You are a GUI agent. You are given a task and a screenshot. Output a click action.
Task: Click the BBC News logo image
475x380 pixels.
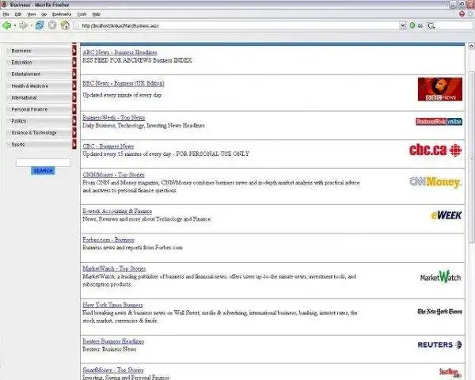440,89
